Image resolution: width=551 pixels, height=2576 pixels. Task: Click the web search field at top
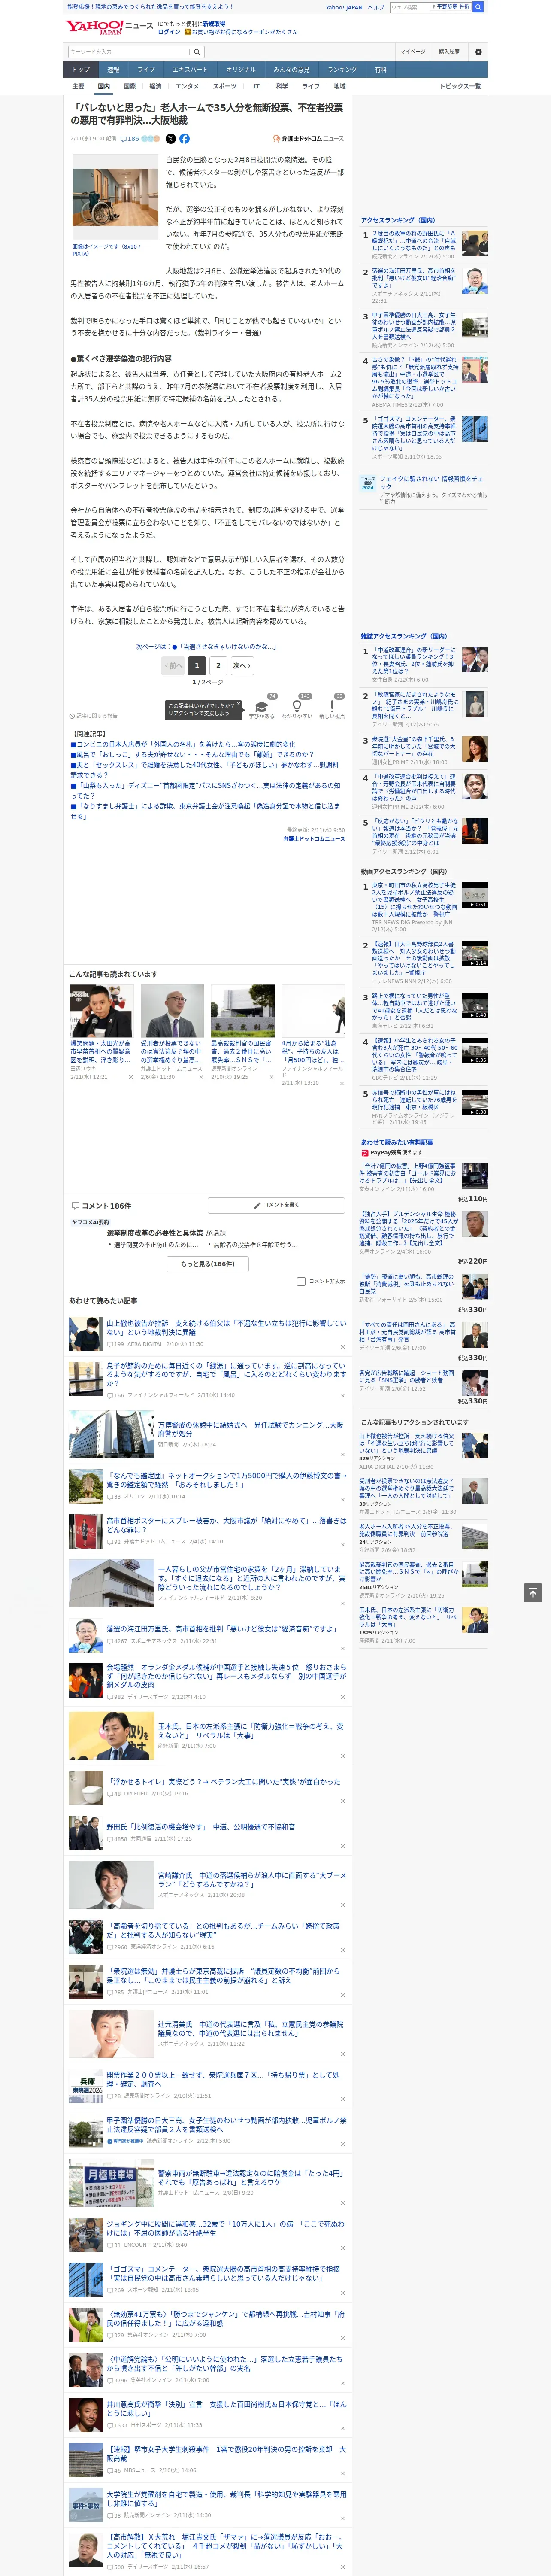pyautogui.click(x=409, y=7)
